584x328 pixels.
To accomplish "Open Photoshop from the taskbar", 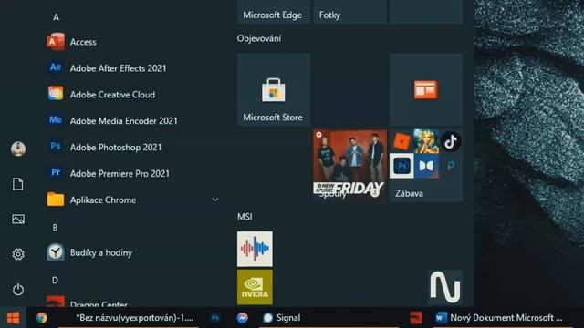I will (215, 318).
